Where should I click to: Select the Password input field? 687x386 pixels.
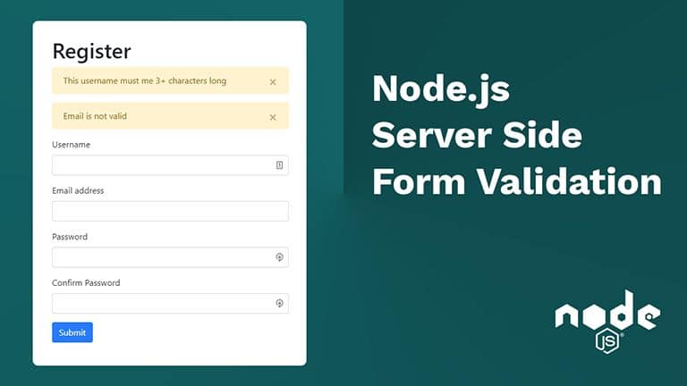click(170, 257)
